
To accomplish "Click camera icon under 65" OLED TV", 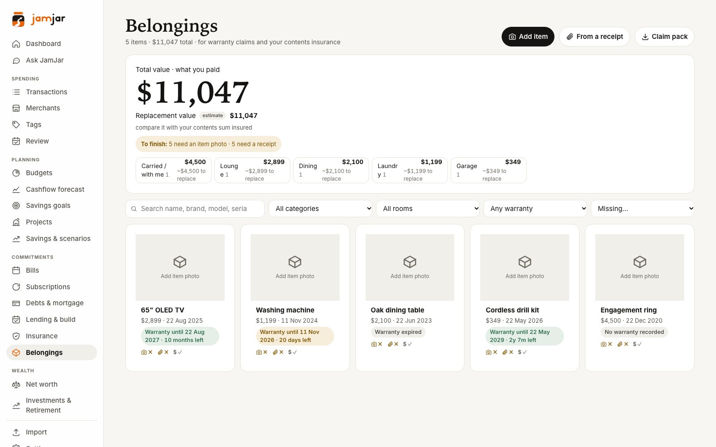I will tap(144, 352).
